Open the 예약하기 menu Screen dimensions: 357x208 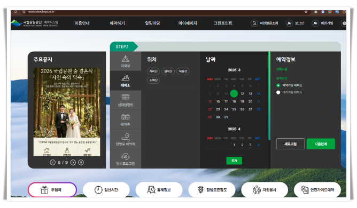pyautogui.click(x=117, y=23)
